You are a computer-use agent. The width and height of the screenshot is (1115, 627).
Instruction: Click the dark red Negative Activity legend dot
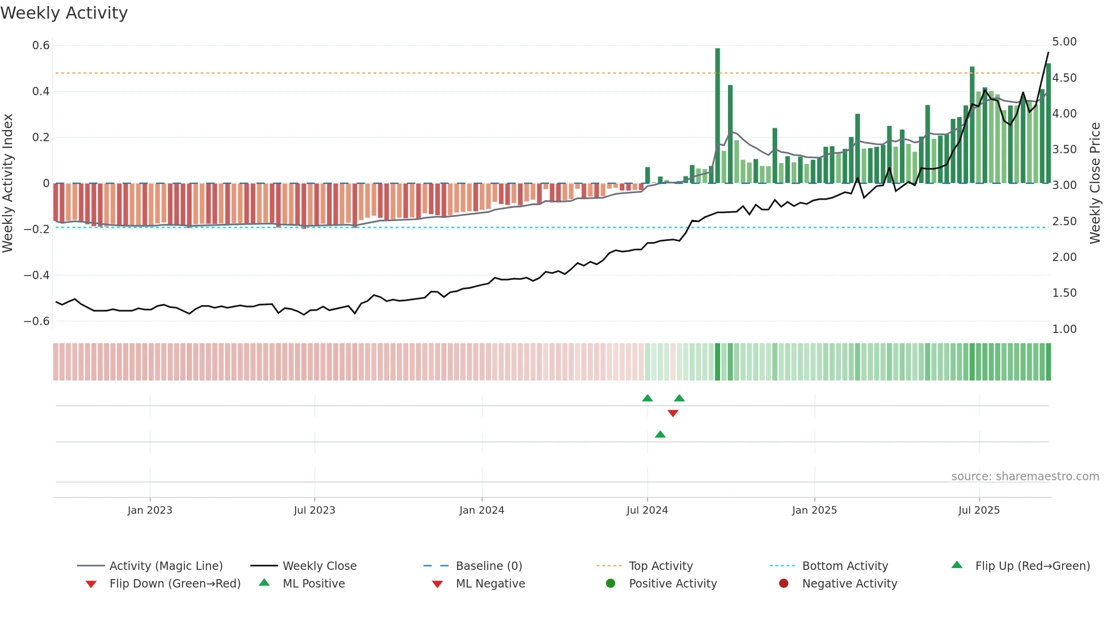784,583
